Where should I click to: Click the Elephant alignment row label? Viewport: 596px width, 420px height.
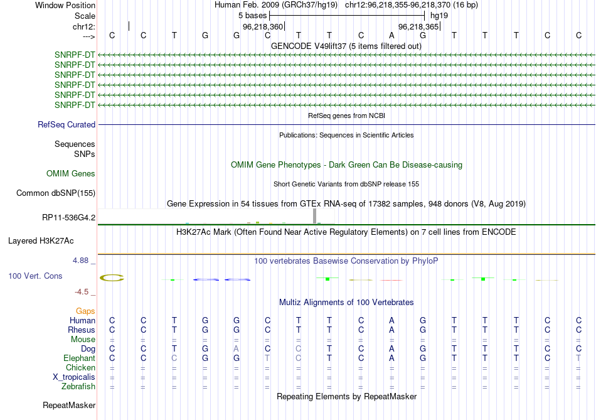pyautogui.click(x=80, y=358)
